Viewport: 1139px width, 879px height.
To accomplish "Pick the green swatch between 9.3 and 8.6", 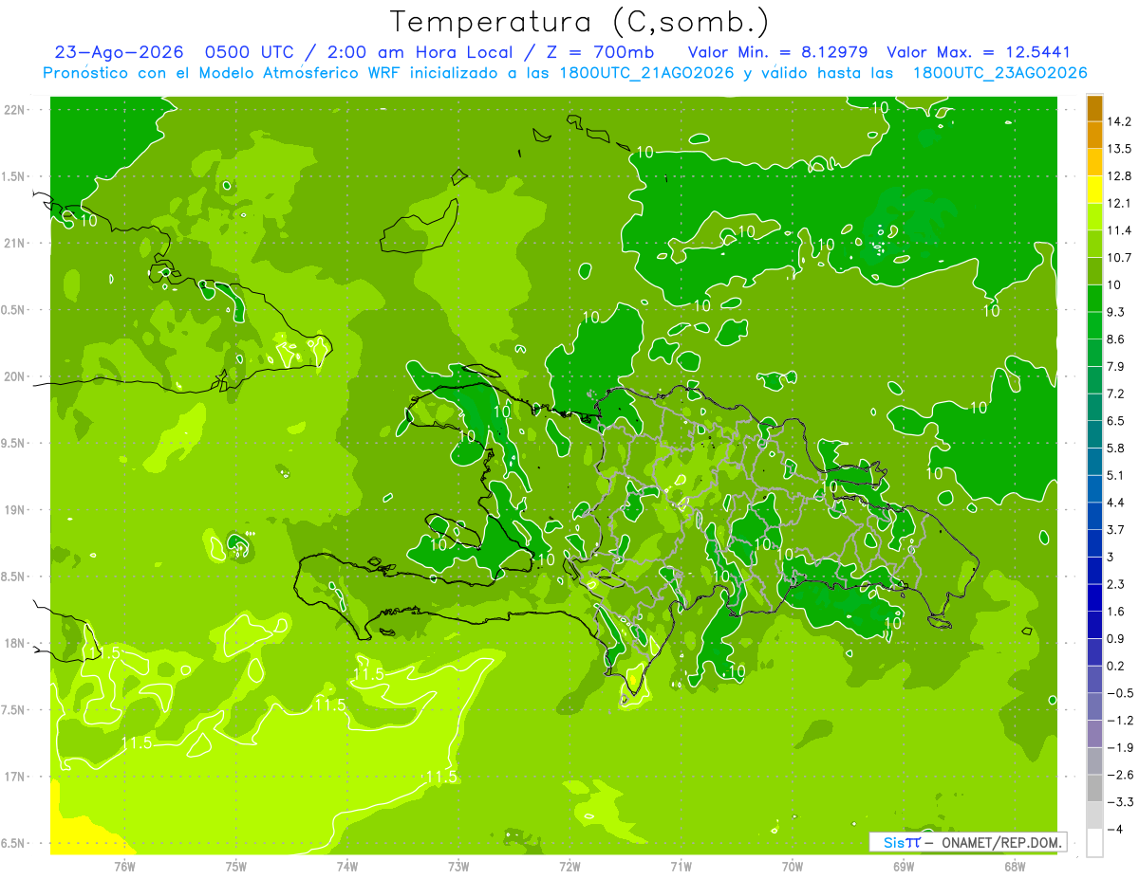I will point(1094,326).
